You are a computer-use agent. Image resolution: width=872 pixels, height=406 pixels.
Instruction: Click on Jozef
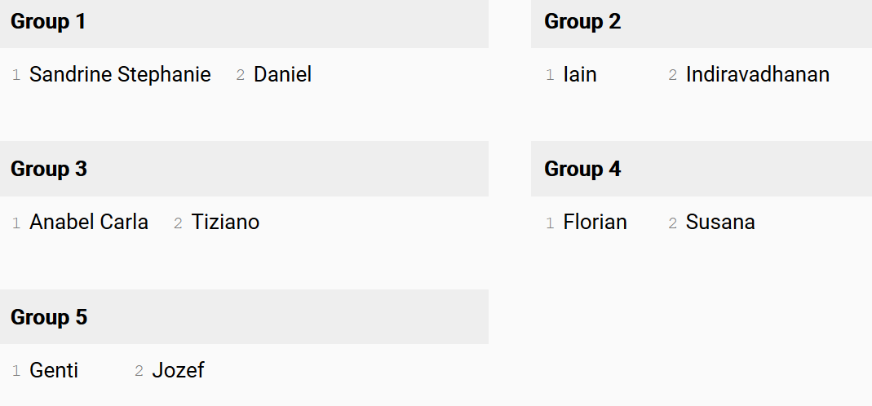click(x=178, y=371)
